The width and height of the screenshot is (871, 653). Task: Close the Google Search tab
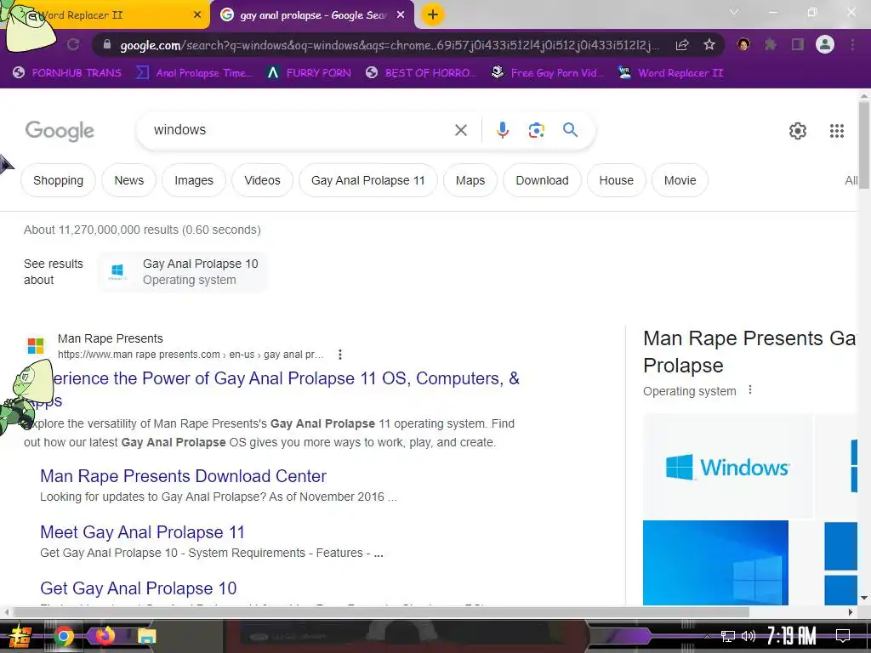pos(401,15)
